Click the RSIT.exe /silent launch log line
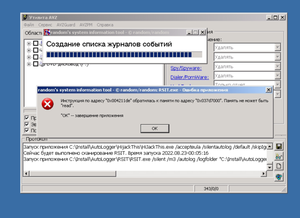300x218 pixels. (145, 159)
